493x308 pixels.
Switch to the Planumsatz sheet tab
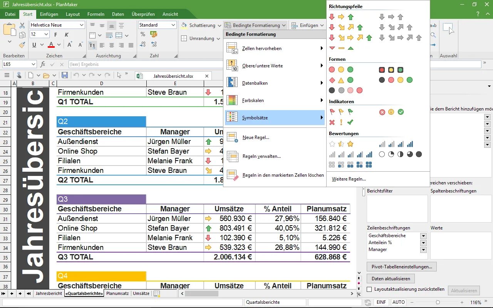point(117,293)
